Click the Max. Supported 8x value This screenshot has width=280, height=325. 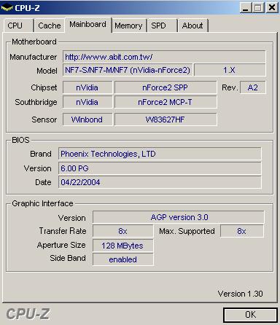click(x=242, y=231)
